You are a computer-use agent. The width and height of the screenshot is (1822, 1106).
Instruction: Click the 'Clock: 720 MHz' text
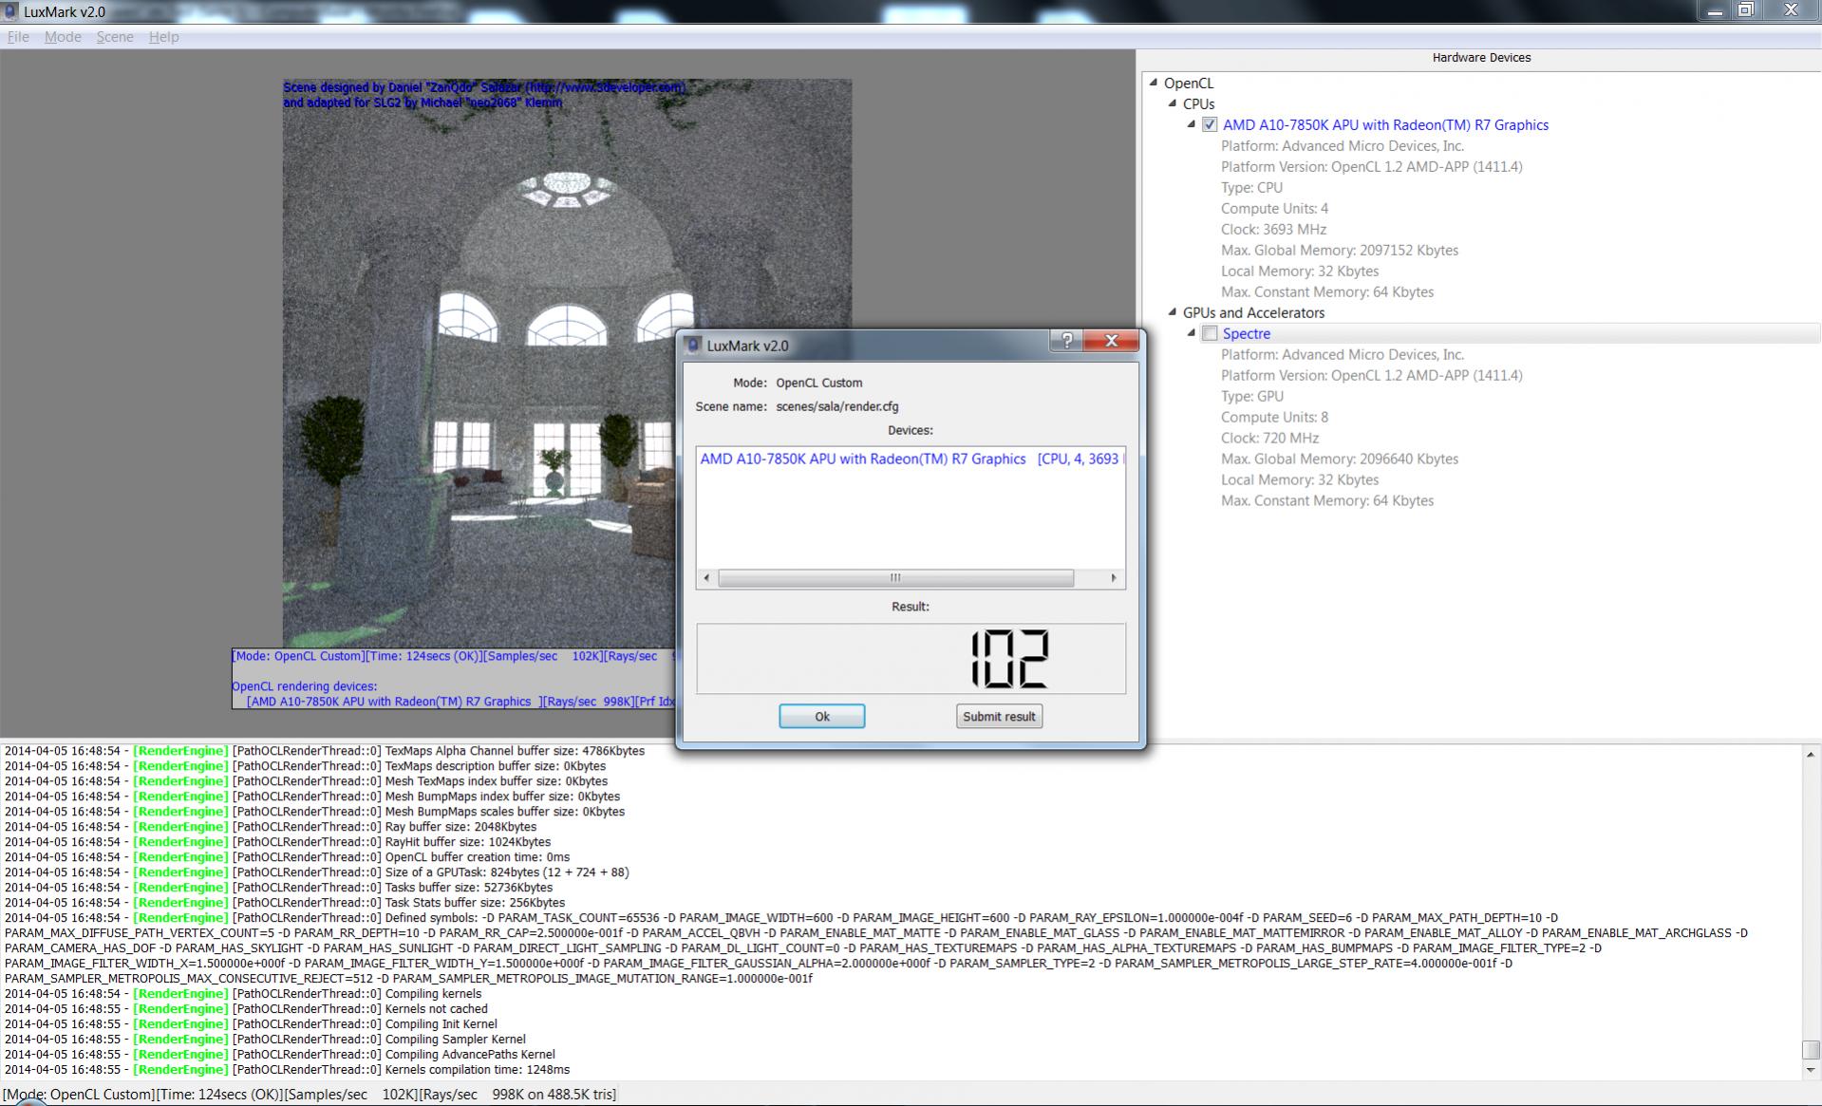pyautogui.click(x=1269, y=438)
